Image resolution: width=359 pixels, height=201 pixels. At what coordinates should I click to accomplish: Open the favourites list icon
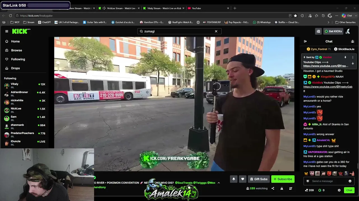[x=317, y=16]
